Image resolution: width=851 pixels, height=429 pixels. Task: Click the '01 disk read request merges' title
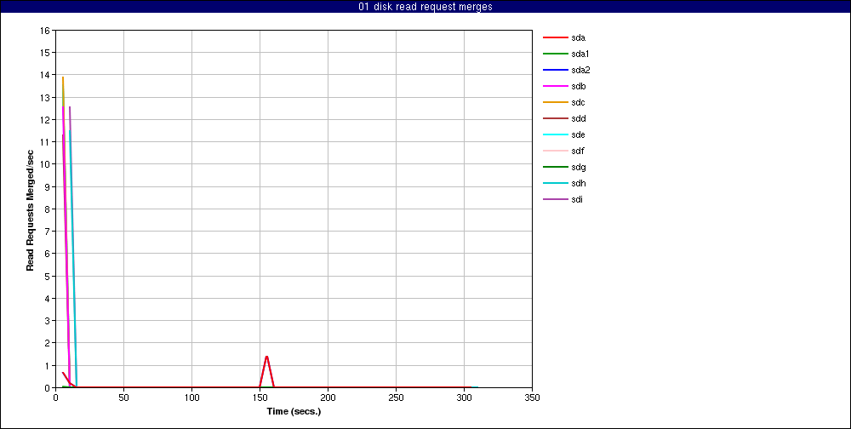(x=425, y=7)
